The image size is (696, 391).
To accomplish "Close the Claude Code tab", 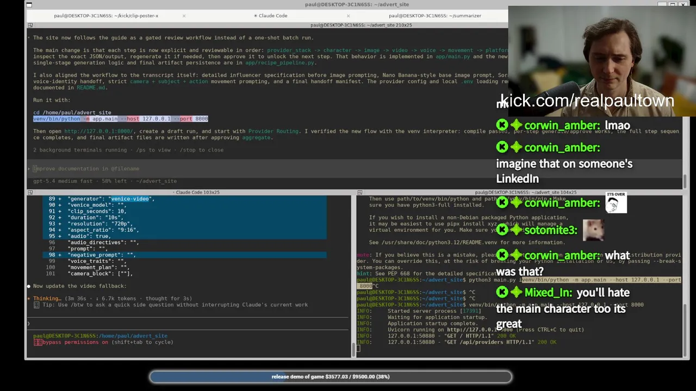I will click(349, 16).
